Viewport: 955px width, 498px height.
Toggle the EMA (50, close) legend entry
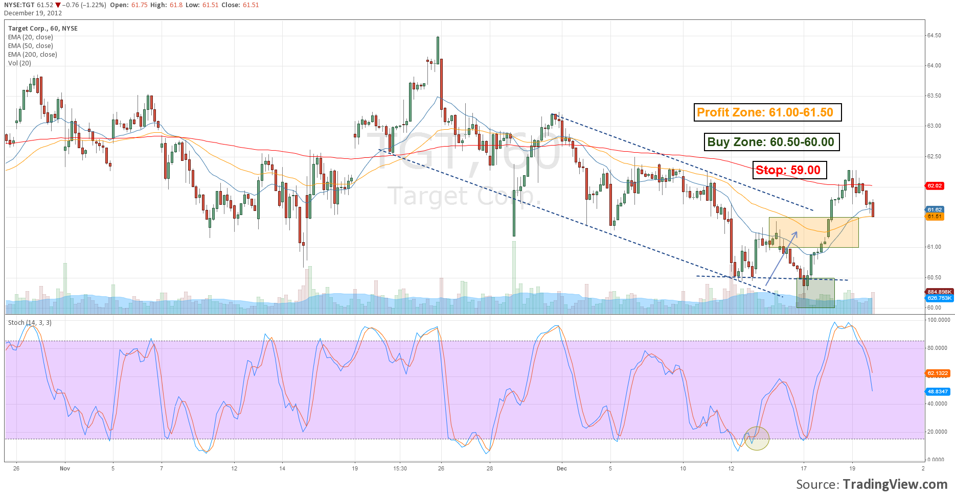coord(30,46)
